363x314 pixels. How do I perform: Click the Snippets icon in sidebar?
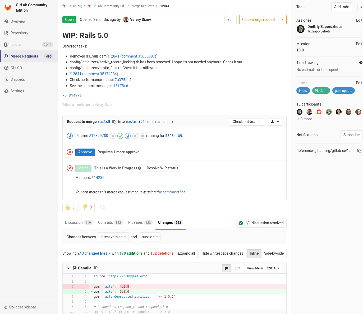[x=6, y=79]
